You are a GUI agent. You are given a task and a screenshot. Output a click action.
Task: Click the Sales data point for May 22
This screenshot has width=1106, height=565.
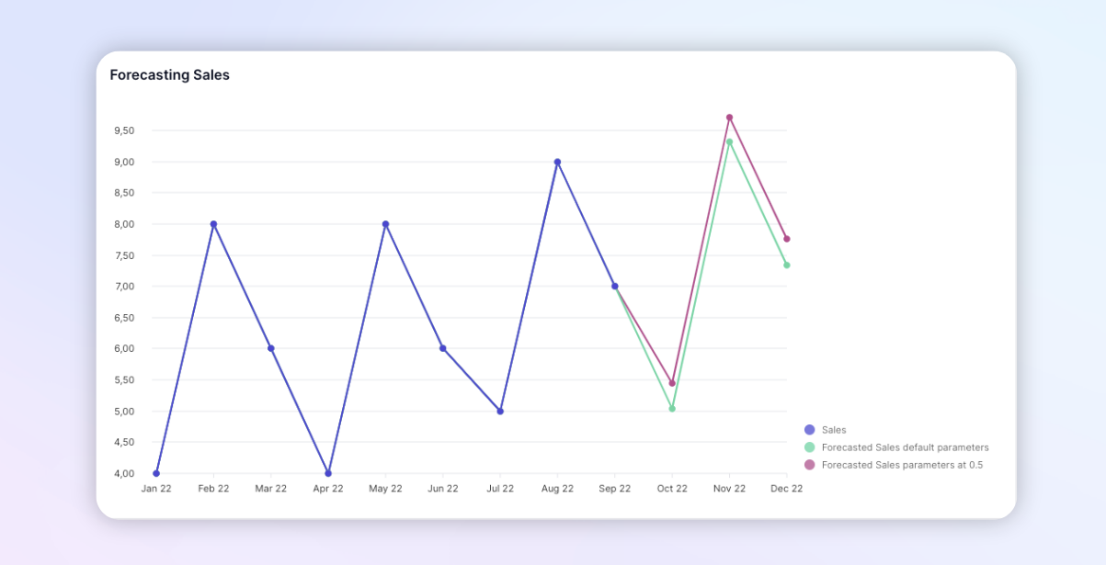(385, 224)
